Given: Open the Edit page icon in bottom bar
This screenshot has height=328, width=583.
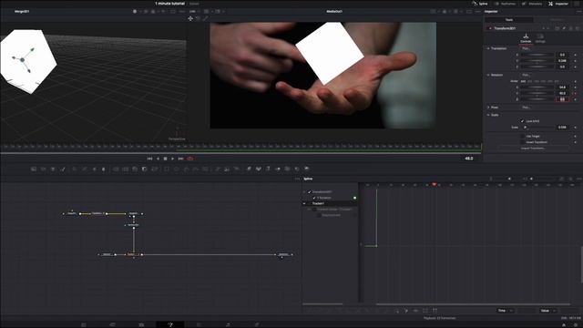Looking at the screenshot, I should [112, 324].
